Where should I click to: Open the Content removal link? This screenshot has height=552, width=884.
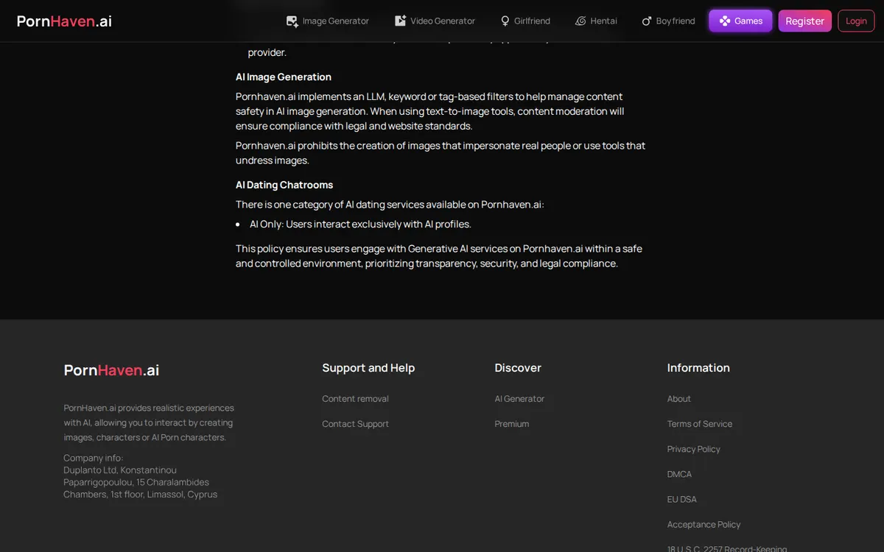pos(355,399)
